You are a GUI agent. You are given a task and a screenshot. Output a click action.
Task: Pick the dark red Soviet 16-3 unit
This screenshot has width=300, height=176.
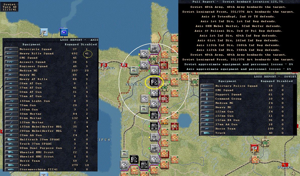point(174,126)
